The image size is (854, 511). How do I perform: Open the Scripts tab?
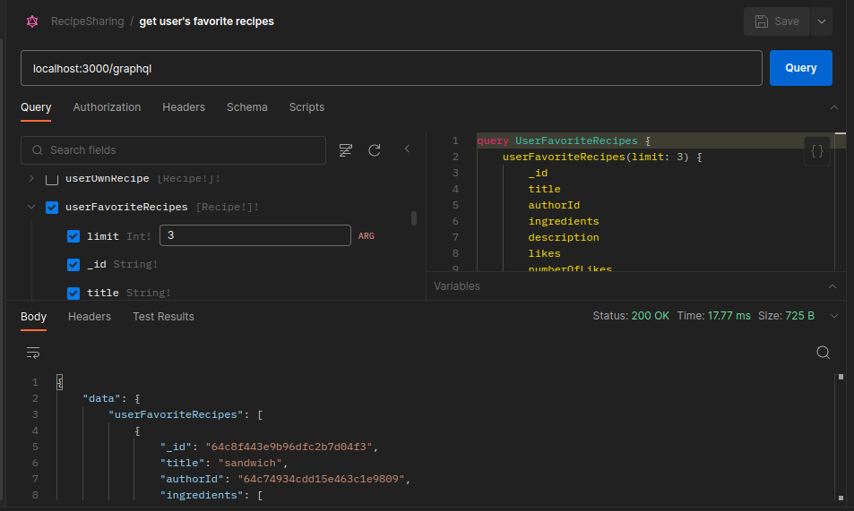tap(306, 107)
